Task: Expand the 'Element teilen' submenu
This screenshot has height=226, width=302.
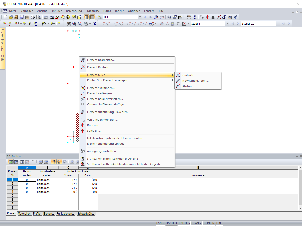Action: coord(127,75)
